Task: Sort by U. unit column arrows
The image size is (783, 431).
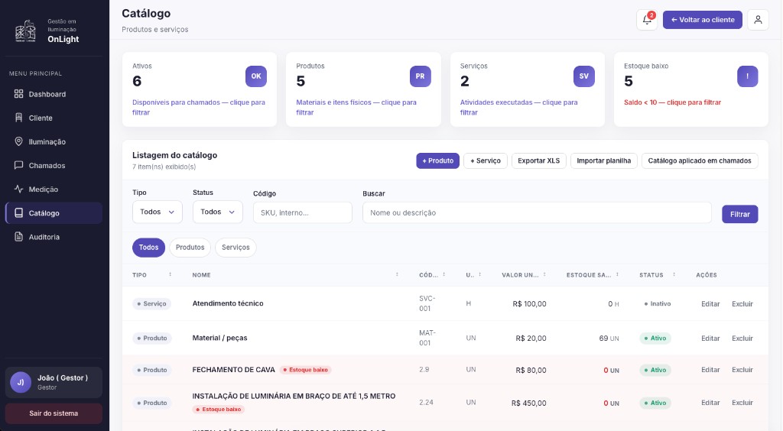Action: 480,274
